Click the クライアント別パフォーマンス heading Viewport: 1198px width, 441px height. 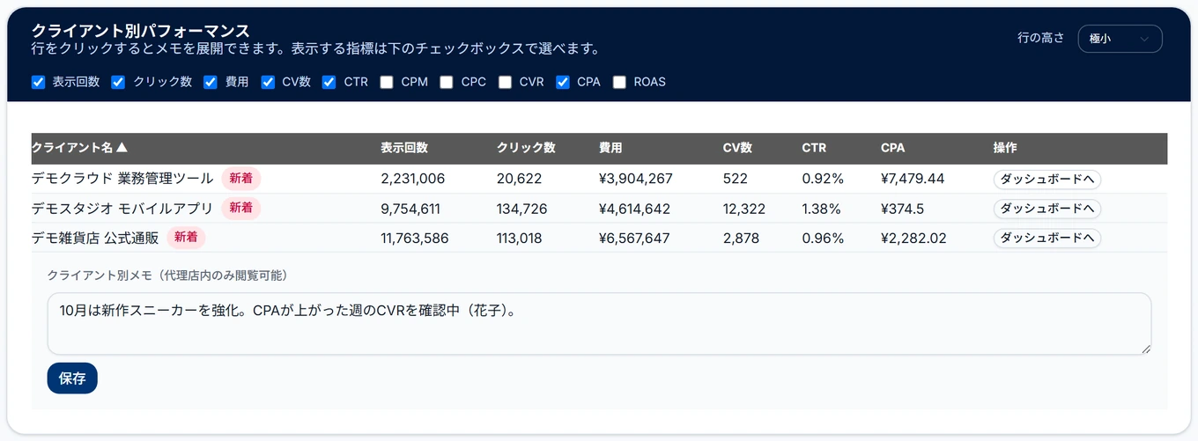(140, 31)
